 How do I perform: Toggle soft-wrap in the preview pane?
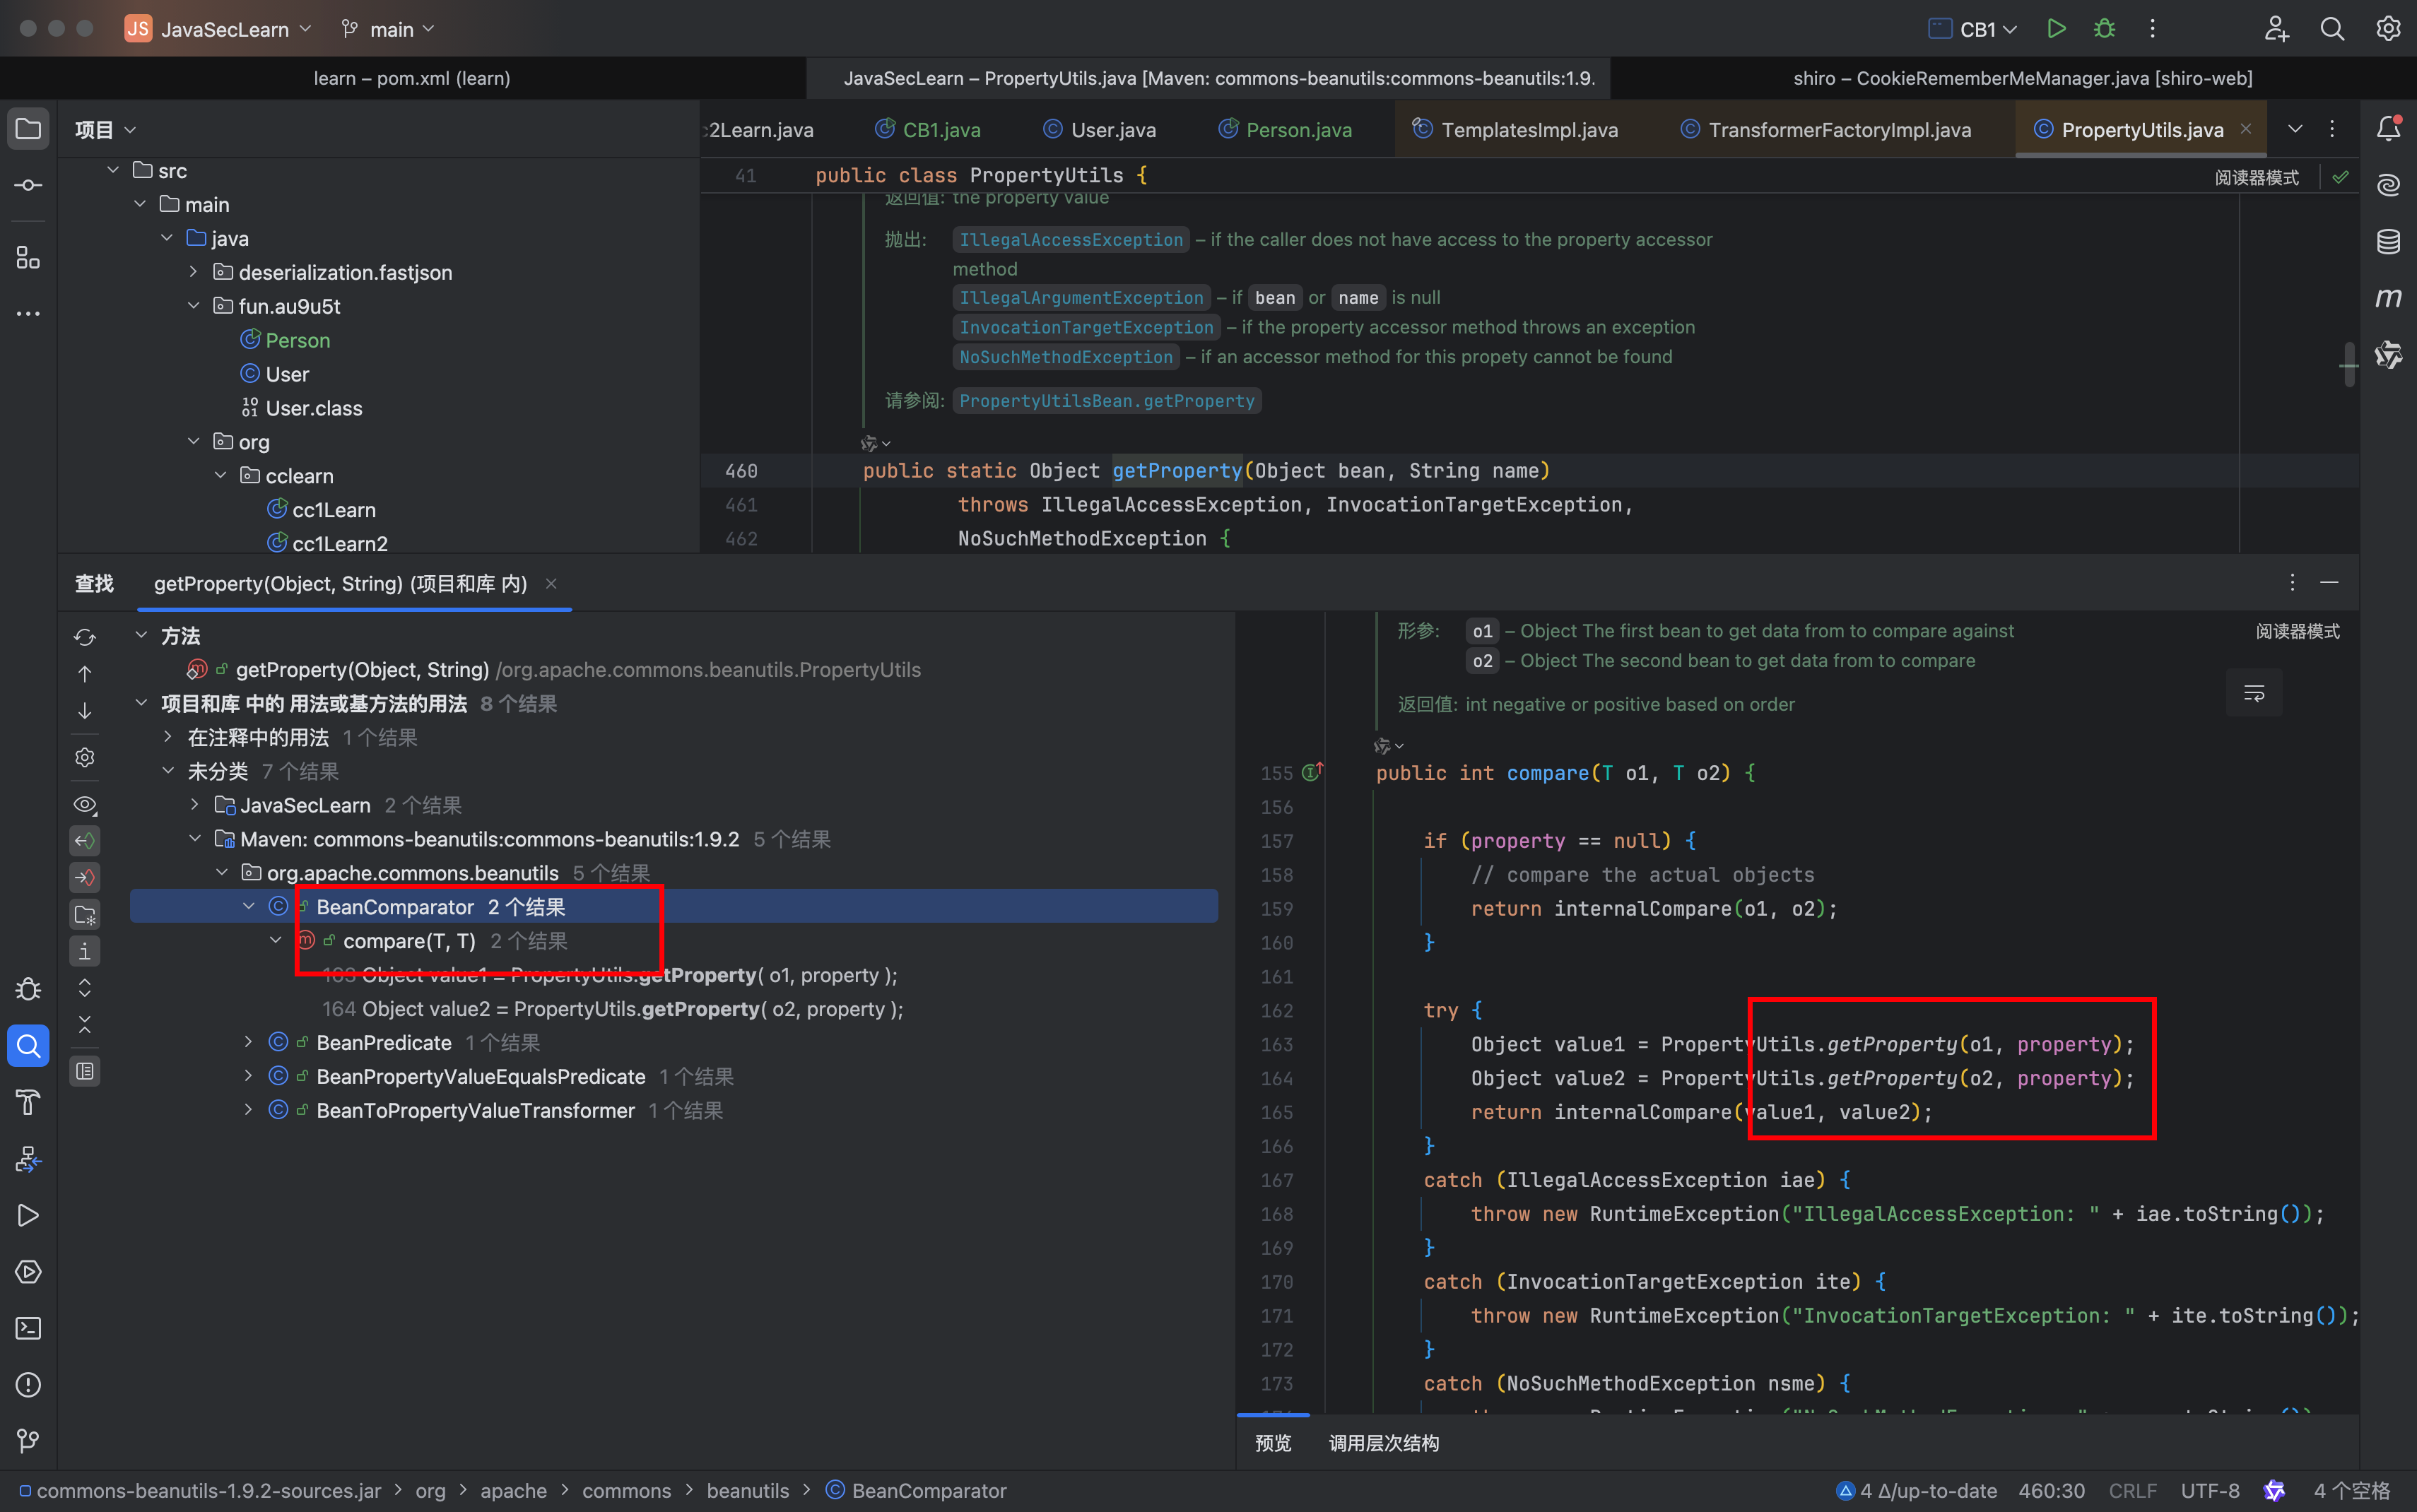[x=2254, y=693]
